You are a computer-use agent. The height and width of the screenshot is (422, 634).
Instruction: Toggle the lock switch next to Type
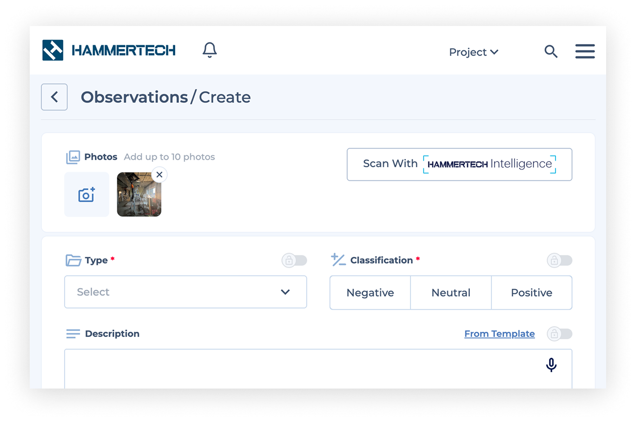point(294,260)
